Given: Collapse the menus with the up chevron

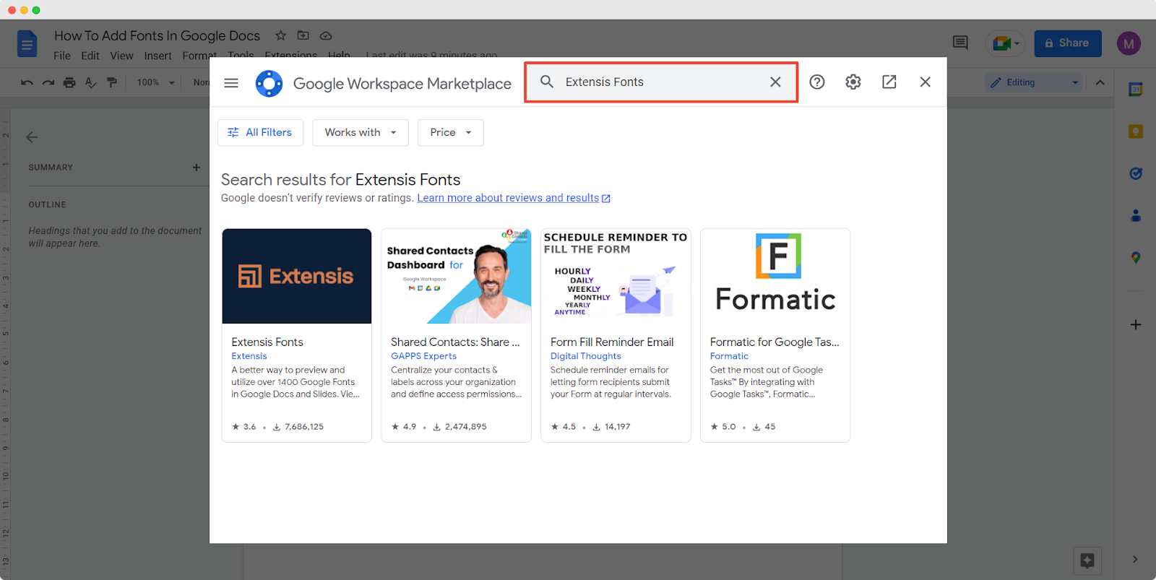Looking at the screenshot, I should [x=1100, y=82].
